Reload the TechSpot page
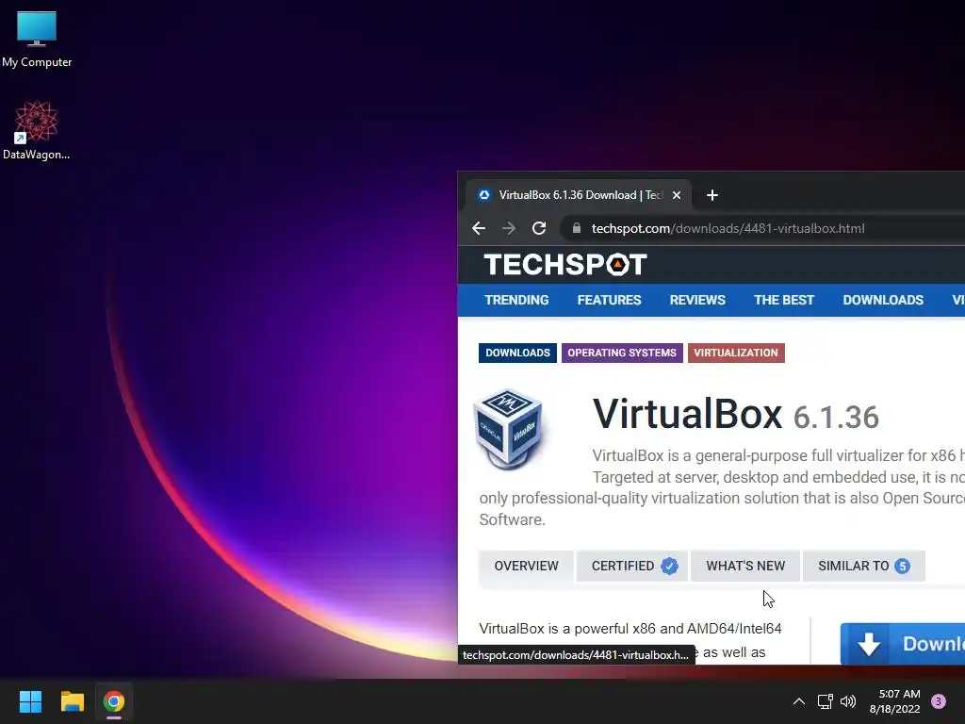Screen dimensions: 965x724 (x=539, y=228)
